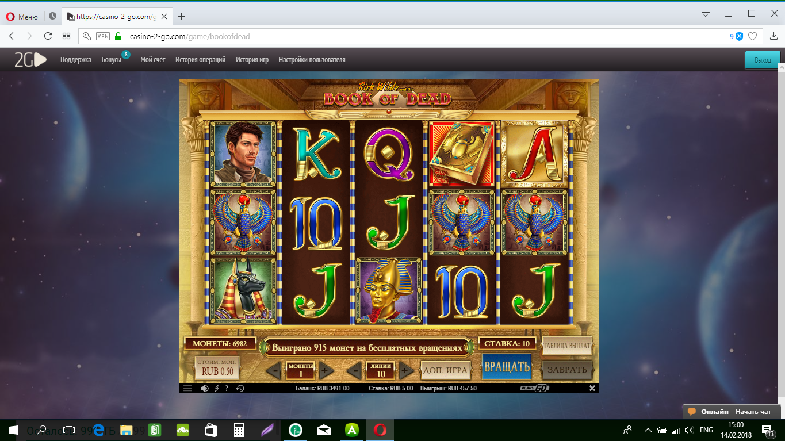The height and width of the screenshot is (441, 785).
Task: Open browser downloads icon
Action: [x=773, y=36]
